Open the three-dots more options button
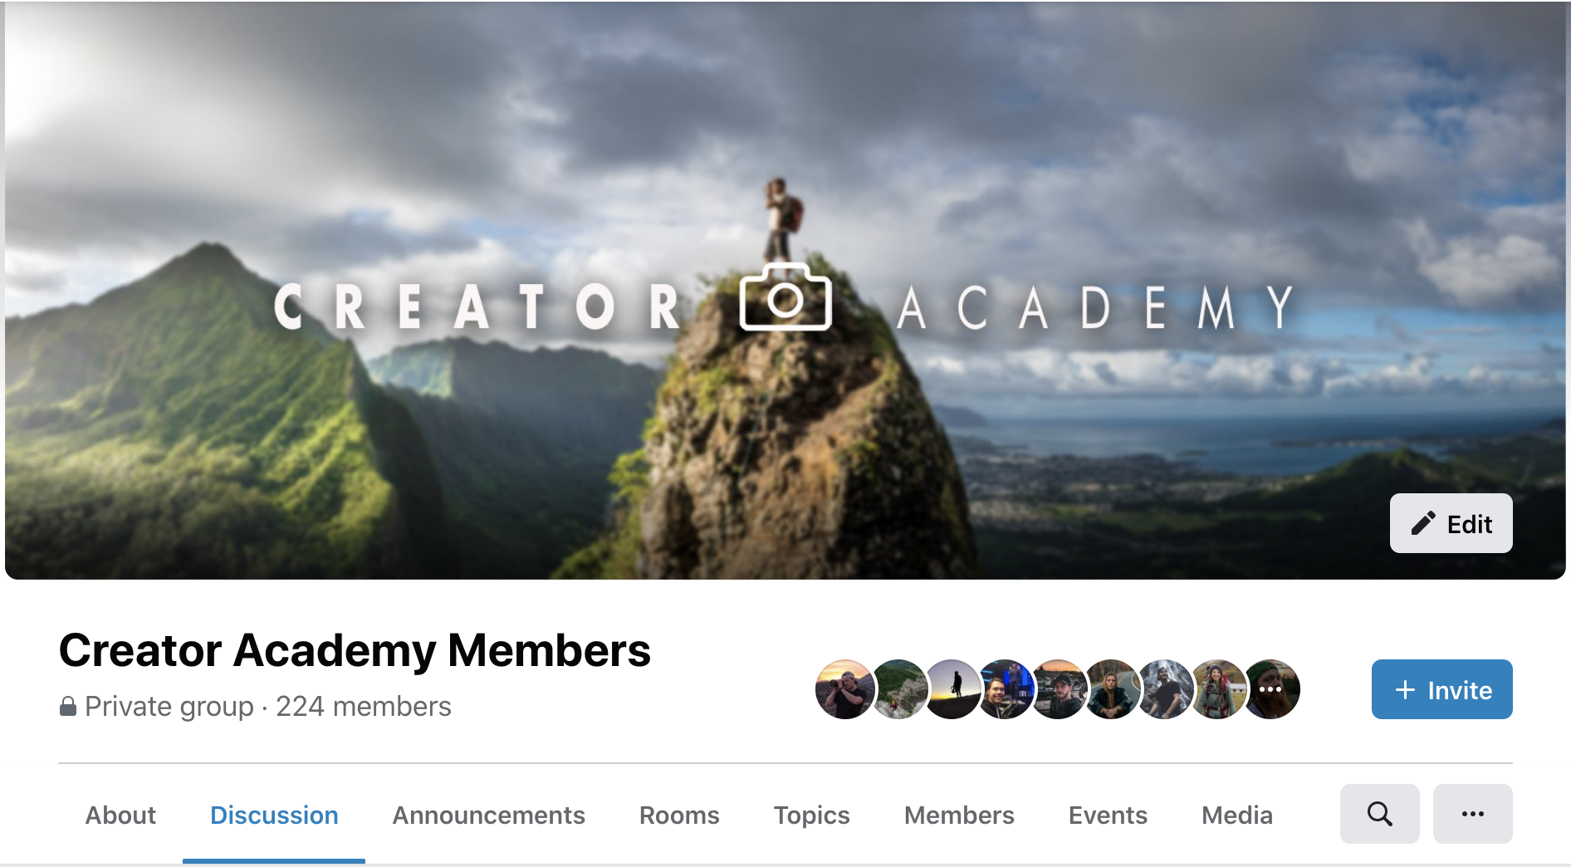The image size is (1571, 867). 1472,814
